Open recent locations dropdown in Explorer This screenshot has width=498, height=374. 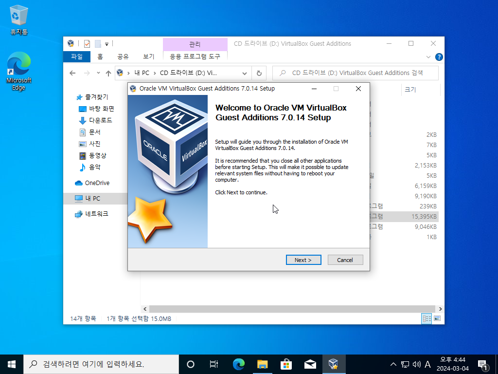pyautogui.click(x=98, y=73)
